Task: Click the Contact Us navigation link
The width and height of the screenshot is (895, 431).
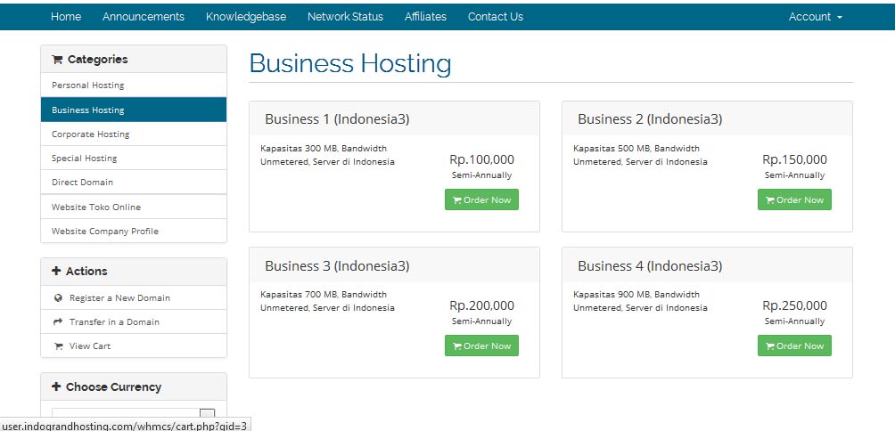Action: 496,17
